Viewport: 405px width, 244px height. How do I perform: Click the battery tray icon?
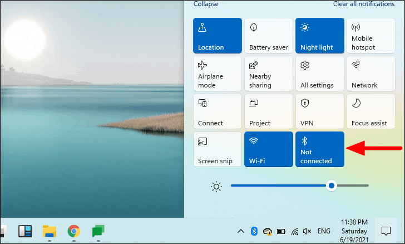(x=281, y=231)
